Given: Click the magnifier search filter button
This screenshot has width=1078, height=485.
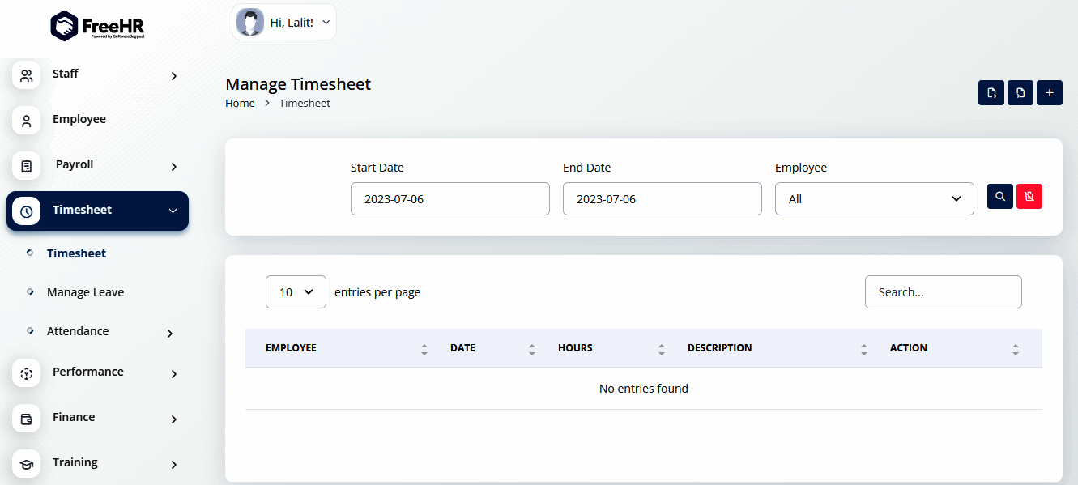Looking at the screenshot, I should point(1000,197).
